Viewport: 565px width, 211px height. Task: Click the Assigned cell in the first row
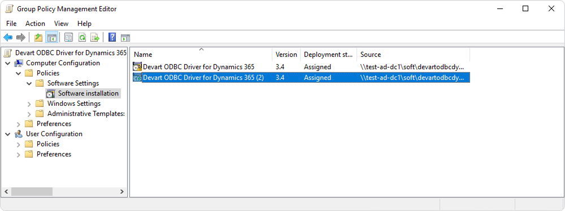pyautogui.click(x=318, y=67)
